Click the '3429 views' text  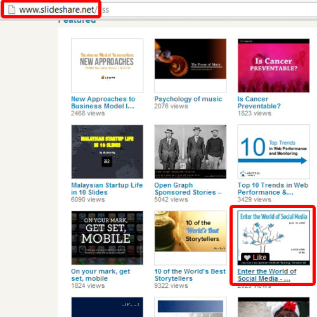tap(254, 200)
